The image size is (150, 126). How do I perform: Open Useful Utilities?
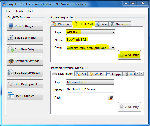[x=25, y=96]
